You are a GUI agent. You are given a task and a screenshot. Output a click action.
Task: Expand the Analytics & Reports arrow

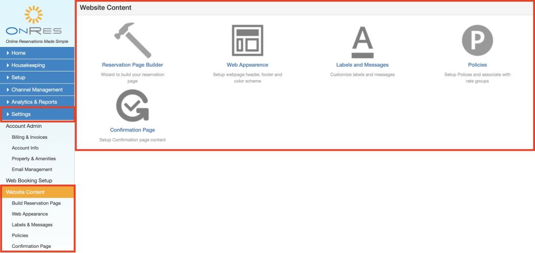click(x=8, y=102)
